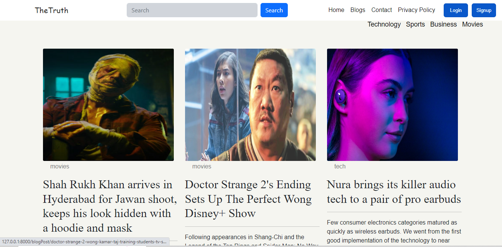Open the Blogs nav link
502x247 pixels.
tap(358, 10)
